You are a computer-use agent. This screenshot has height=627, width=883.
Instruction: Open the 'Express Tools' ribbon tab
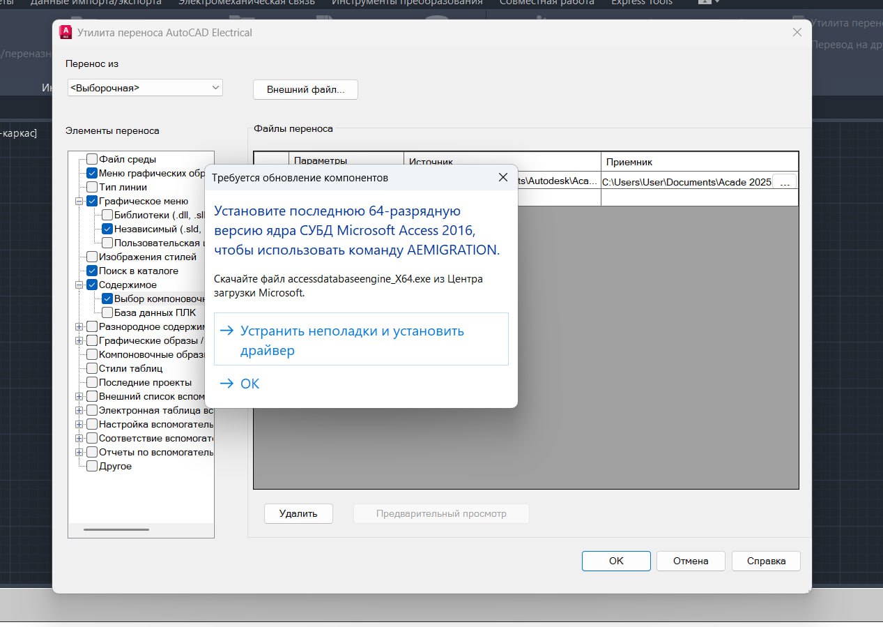[642, 3]
